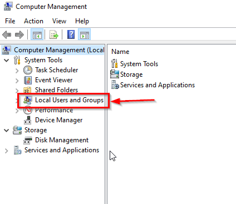Click the Shared Folders tree item
236x204 pixels.
(56, 90)
